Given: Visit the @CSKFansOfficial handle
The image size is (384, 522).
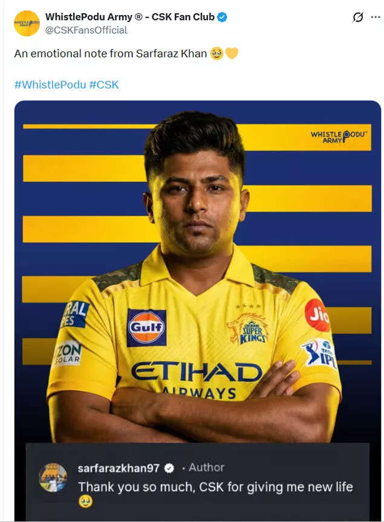Looking at the screenshot, I should tap(86, 30).
